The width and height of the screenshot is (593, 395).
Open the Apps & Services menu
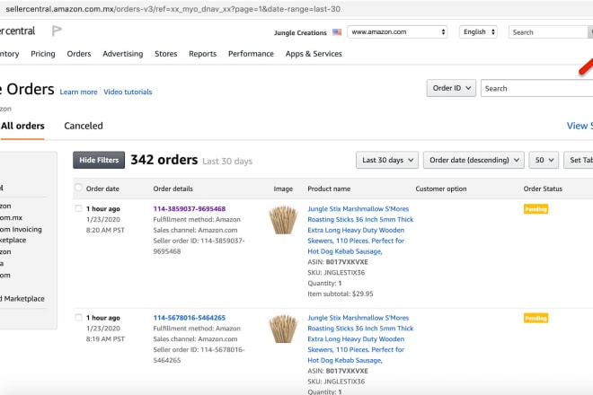coord(314,54)
